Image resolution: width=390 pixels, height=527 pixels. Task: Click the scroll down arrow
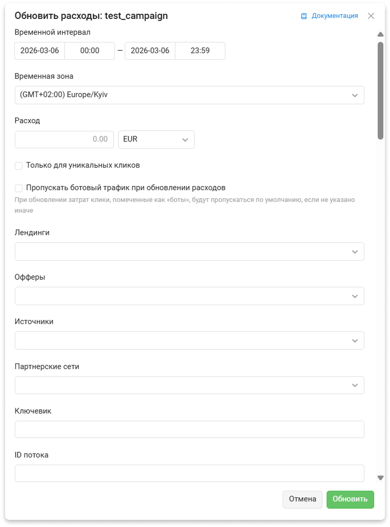pyautogui.click(x=380, y=478)
